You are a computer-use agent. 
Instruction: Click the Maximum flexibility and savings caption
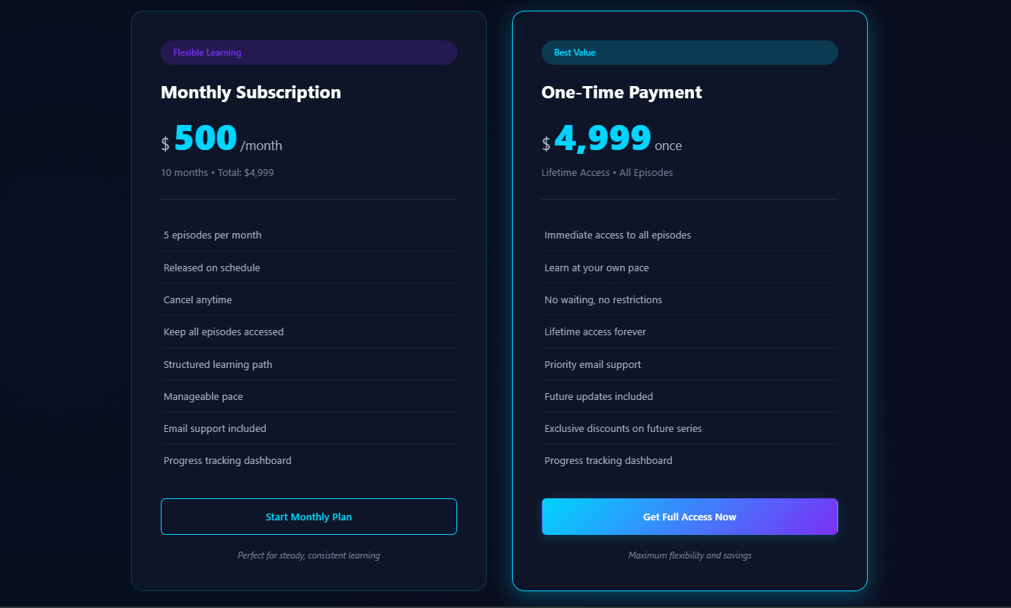[x=689, y=555]
